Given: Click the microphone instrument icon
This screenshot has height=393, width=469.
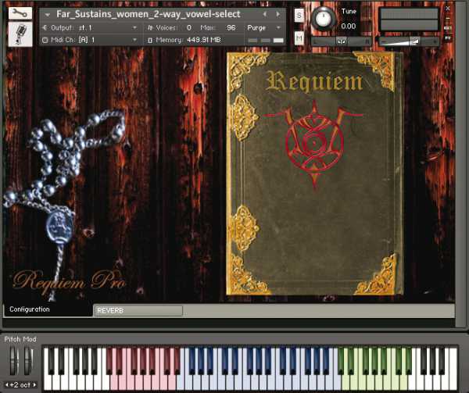Looking at the screenshot, I should 20,34.
